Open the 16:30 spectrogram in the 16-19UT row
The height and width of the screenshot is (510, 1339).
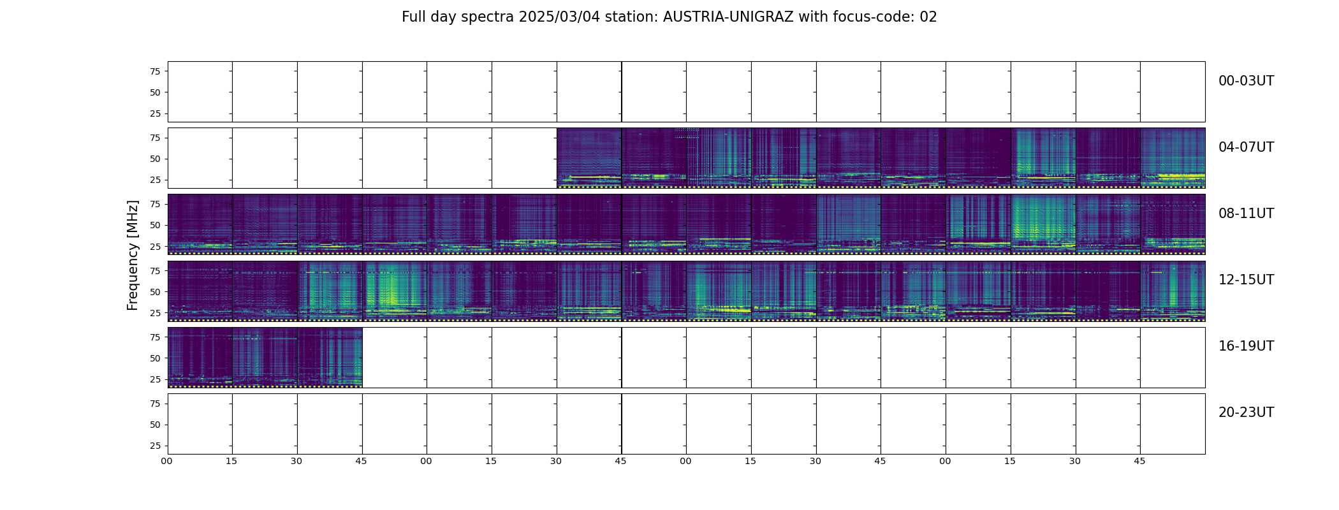[330, 357]
